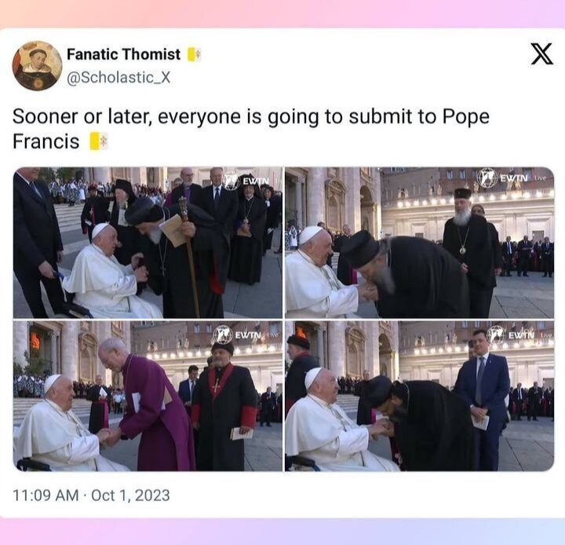Click the flag badge beside Fanatic Thomist

[x=194, y=54]
